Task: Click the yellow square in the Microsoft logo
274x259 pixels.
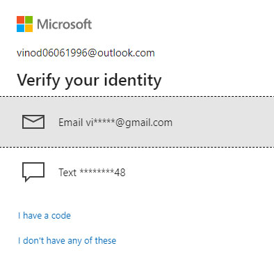Action: pos(29,28)
